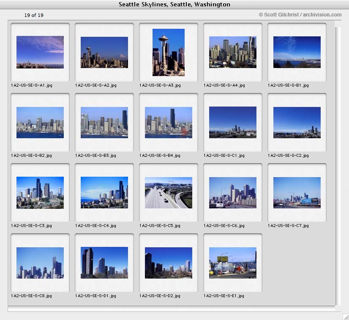Select thumbnail 1A2-US-SE-S-C6.jpg with white van

click(232, 193)
